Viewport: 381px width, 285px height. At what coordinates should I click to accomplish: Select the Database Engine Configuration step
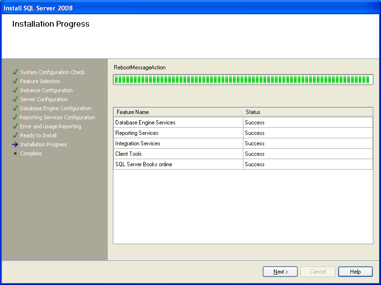click(x=55, y=108)
